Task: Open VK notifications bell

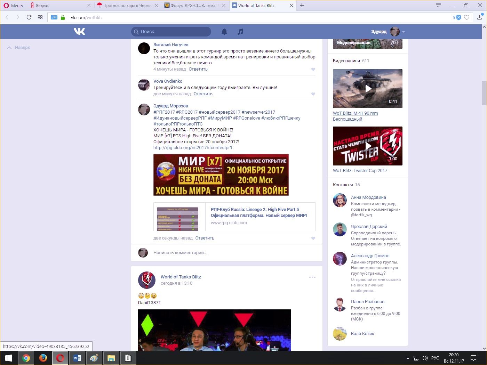Action: pyautogui.click(x=224, y=32)
